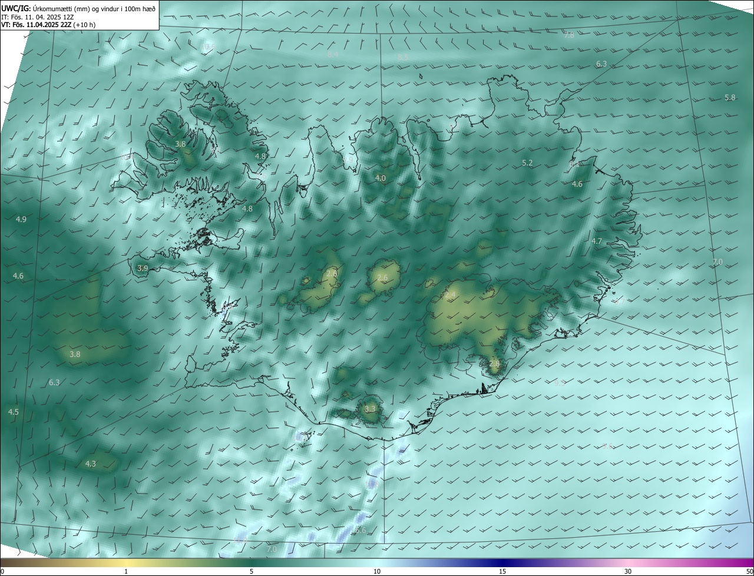Click the 5.2 mm region's neighbouring 4.6 label in northeast

pos(577,184)
